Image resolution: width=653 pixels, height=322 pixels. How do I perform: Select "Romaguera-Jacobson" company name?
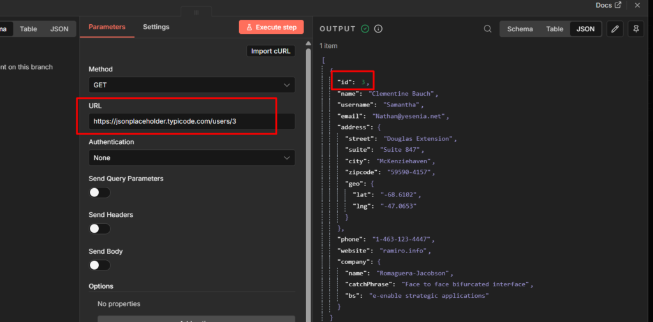coord(413,274)
